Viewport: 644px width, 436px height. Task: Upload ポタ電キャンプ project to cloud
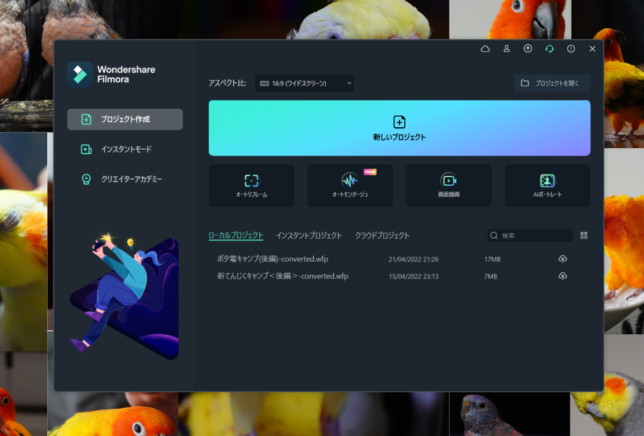[x=562, y=259]
